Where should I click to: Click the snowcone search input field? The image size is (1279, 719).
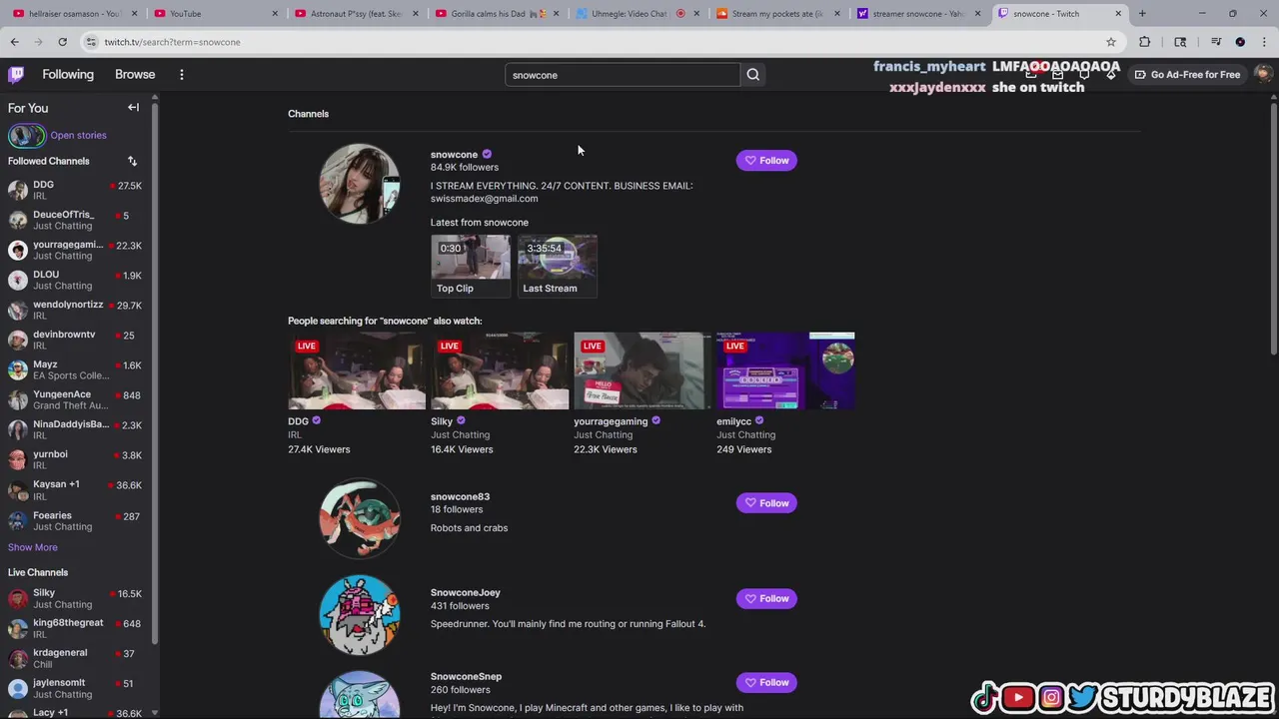[623, 75]
